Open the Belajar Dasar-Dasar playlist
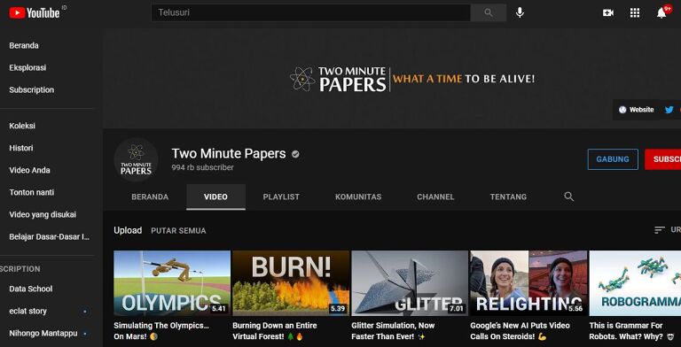This screenshot has height=347, width=681. (50, 237)
